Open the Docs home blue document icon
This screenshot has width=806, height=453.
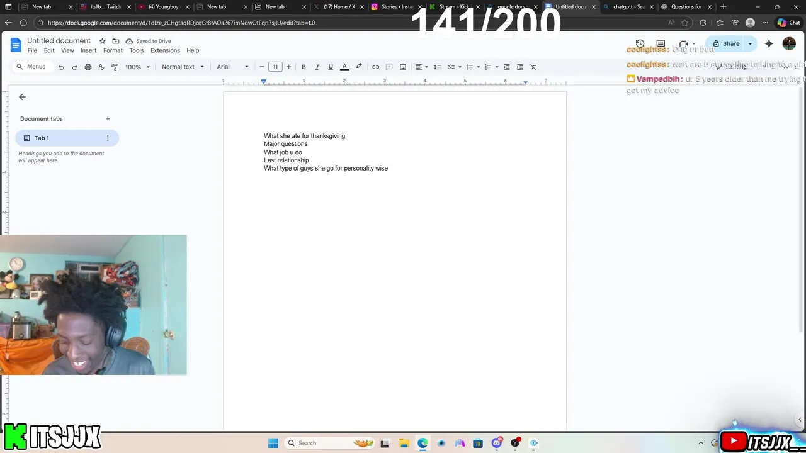point(16,45)
